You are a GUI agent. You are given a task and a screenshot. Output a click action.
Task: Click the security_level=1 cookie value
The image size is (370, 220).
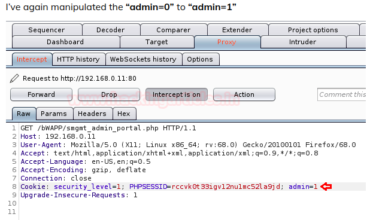pos(87,187)
